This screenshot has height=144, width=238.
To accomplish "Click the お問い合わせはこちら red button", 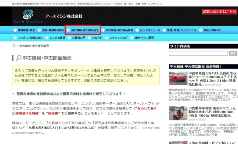I will pyautogui.click(x=219, y=11).
